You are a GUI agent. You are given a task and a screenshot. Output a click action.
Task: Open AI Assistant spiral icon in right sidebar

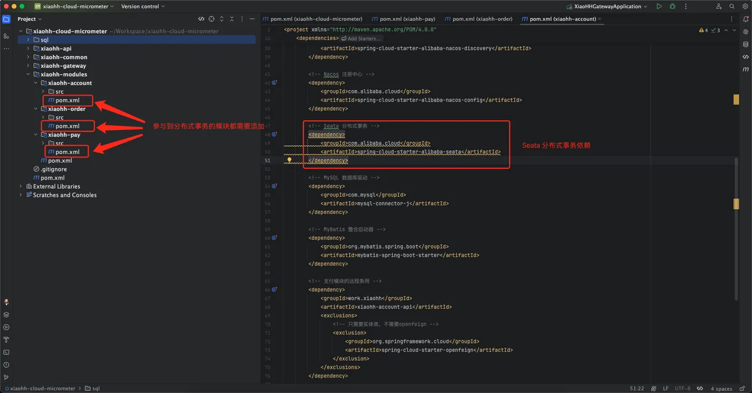click(746, 32)
